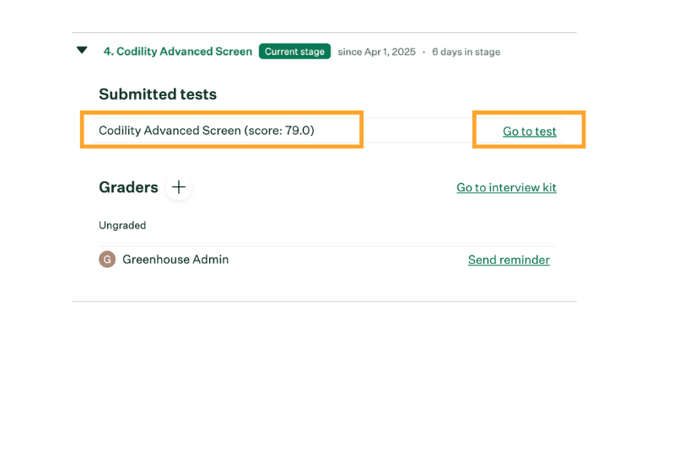Click the bottom divider below the graders section

coord(324,302)
